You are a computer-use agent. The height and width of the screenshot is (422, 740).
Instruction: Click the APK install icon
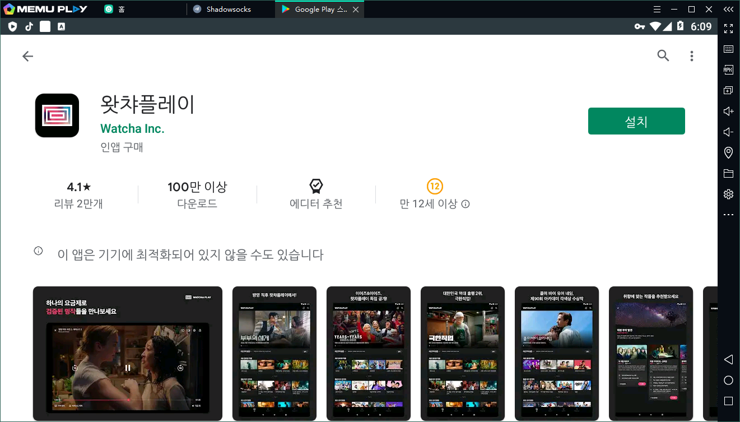point(728,70)
